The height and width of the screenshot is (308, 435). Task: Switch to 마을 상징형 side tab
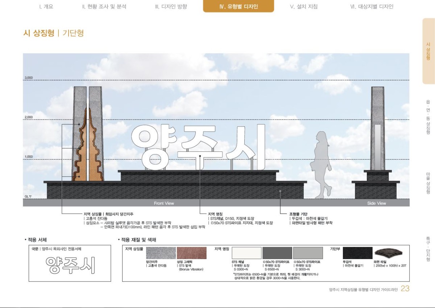coord(428,183)
